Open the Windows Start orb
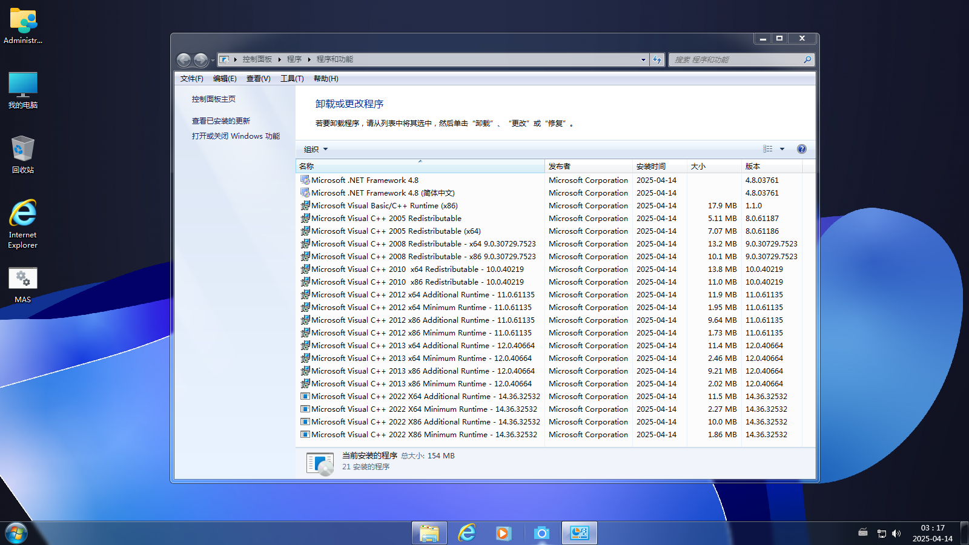Screen dimensions: 969x545 16,533
